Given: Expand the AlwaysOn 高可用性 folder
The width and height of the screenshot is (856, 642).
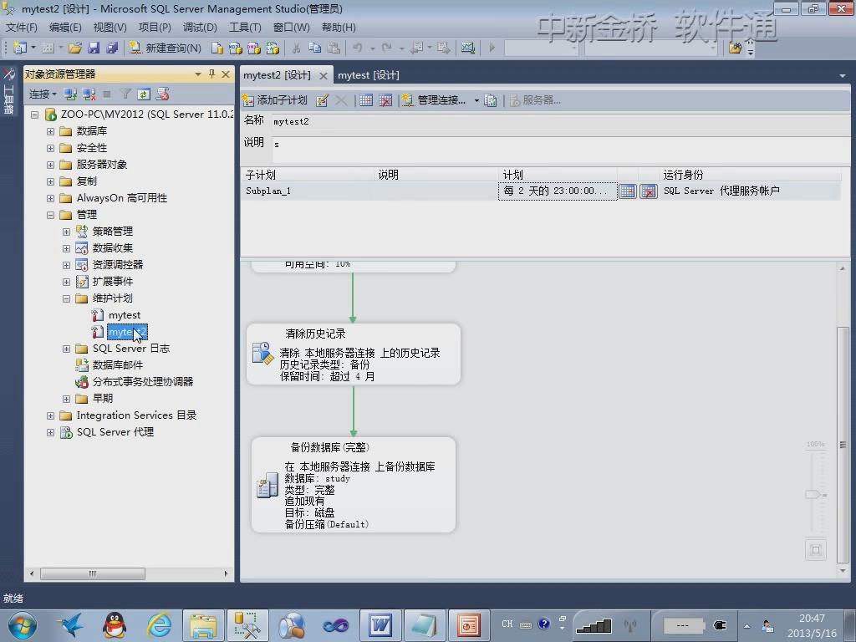Looking at the screenshot, I should 50,198.
